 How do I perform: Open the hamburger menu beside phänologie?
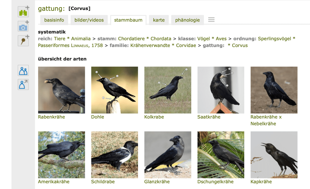211,20
